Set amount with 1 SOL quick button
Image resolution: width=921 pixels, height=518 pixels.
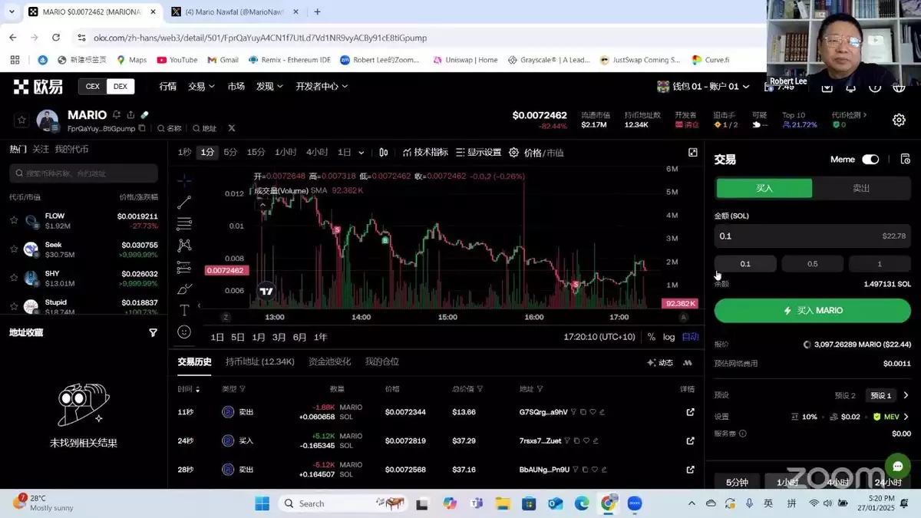(880, 264)
